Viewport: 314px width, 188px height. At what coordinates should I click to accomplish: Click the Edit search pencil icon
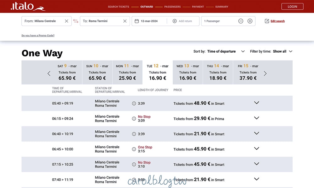pyautogui.click(x=267, y=21)
